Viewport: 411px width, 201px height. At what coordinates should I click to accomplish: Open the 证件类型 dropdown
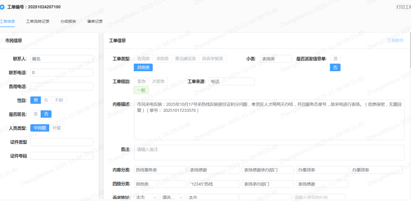62,142
